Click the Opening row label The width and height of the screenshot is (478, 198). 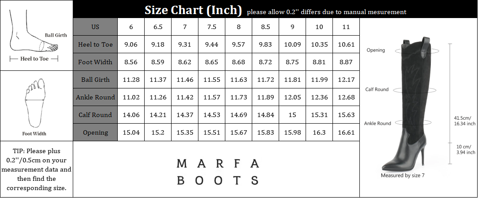point(95,132)
